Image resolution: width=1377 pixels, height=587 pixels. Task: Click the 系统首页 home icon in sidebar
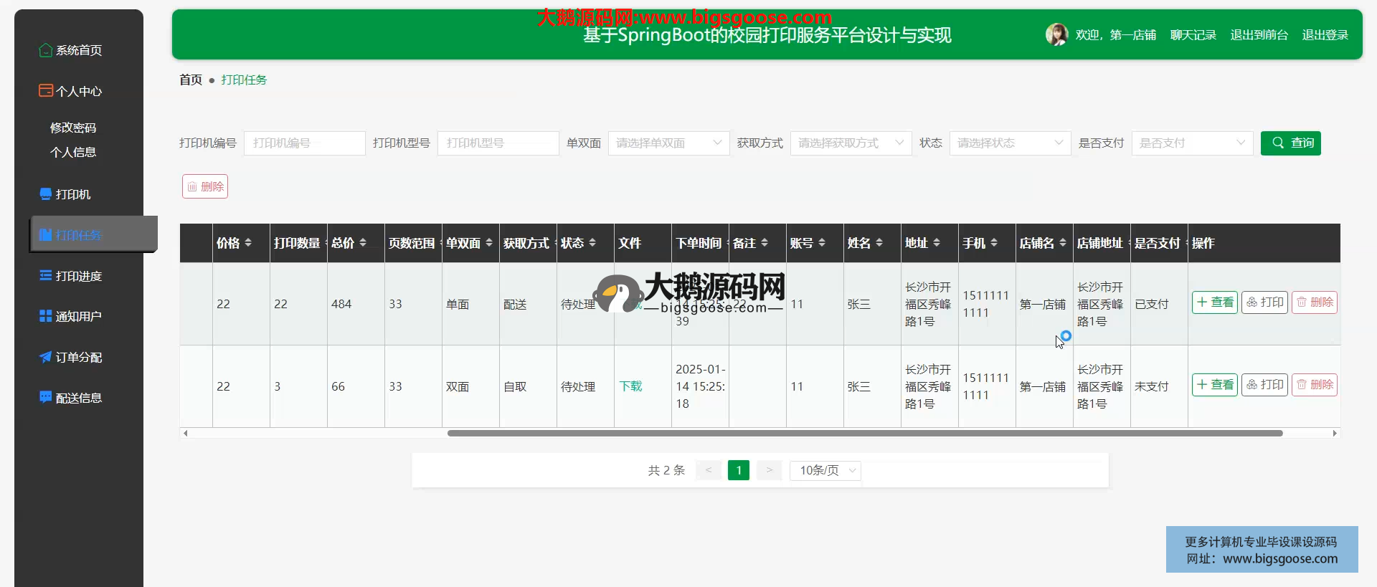pyautogui.click(x=45, y=50)
